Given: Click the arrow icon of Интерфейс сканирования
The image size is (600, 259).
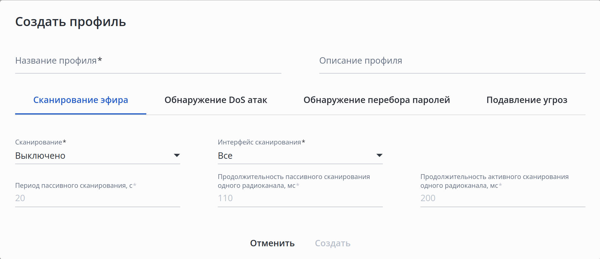Looking at the screenshot, I should [379, 155].
